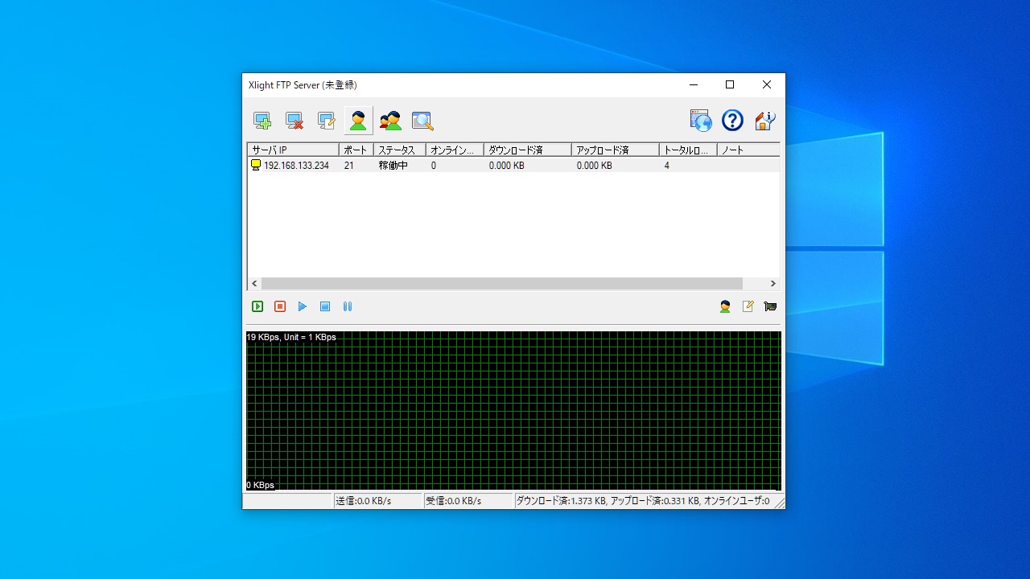Image resolution: width=1030 pixels, height=579 pixels.
Task: Click the アップロード済 column header
Action: click(x=616, y=150)
